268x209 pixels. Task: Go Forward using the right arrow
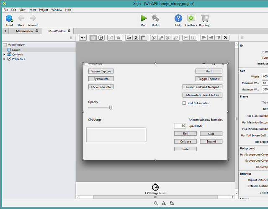tap(33, 18)
